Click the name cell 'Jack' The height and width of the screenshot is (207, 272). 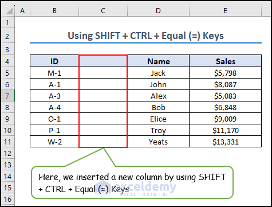(158, 73)
